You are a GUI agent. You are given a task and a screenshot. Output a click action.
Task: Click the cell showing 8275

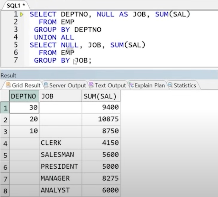[101, 178]
